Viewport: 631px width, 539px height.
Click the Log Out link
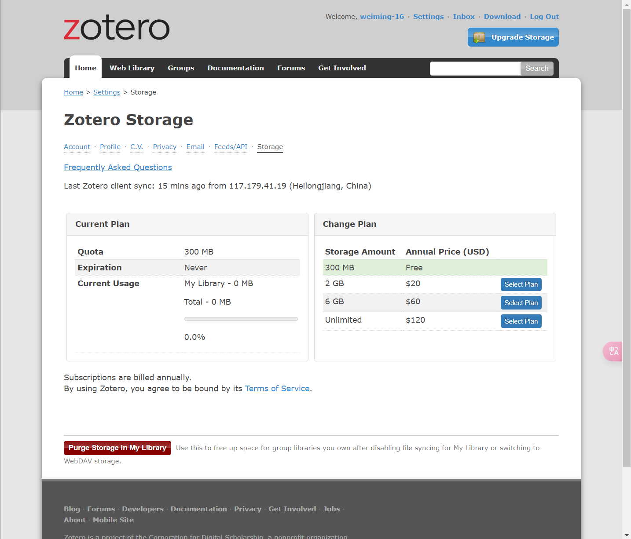(x=544, y=17)
